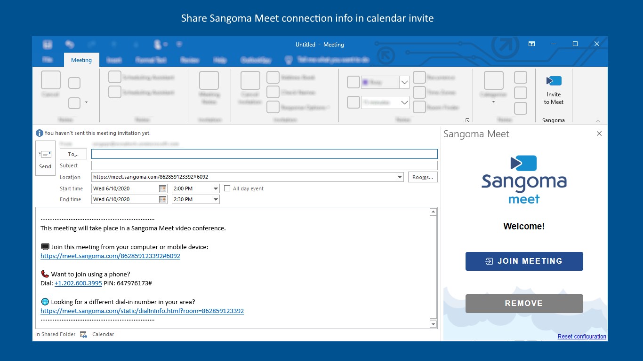Click the Send envelope button
Image resolution: width=643 pixels, height=361 pixels.
click(45, 158)
